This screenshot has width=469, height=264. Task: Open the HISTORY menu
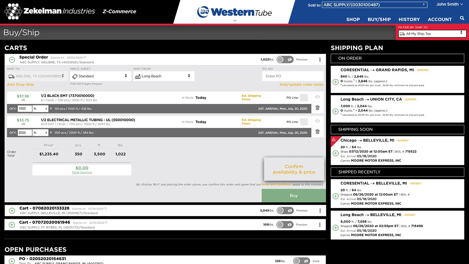tap(409, 19)
